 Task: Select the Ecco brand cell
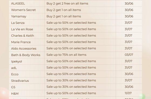tap(15, 74)
